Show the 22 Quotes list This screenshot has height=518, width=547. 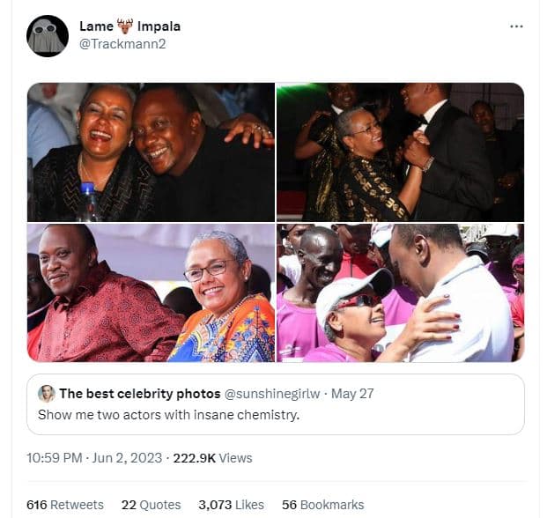[x=151, y=505]
